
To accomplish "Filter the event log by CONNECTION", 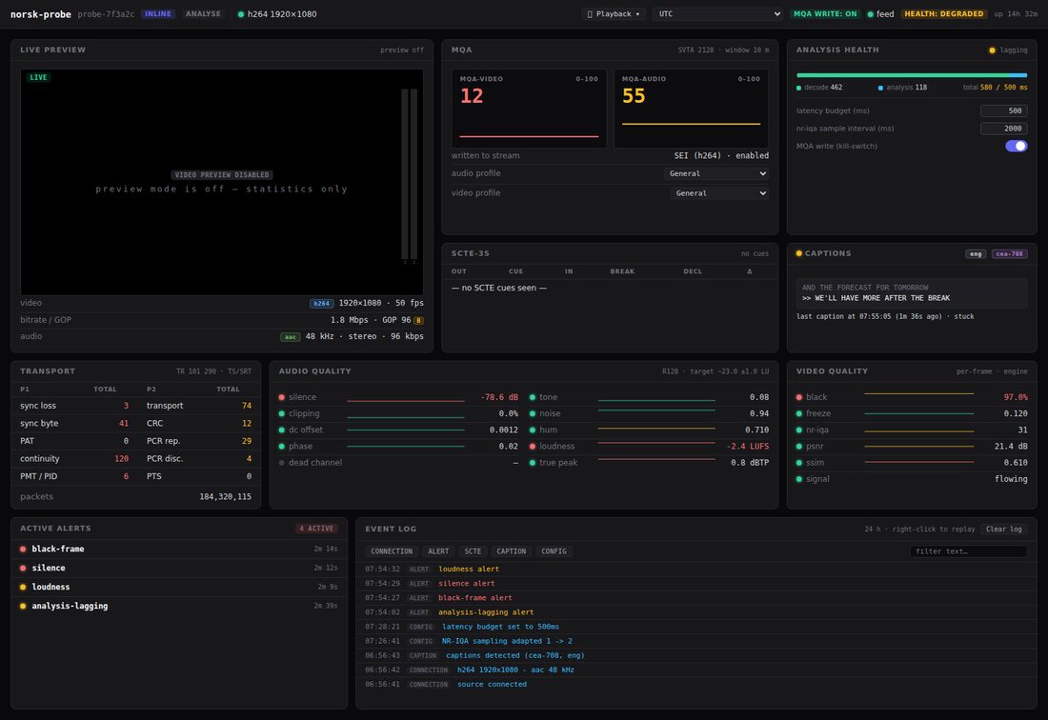I will coord(392,551).
